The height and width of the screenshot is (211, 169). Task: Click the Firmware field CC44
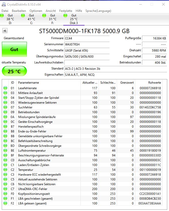(x=87, y=38)
